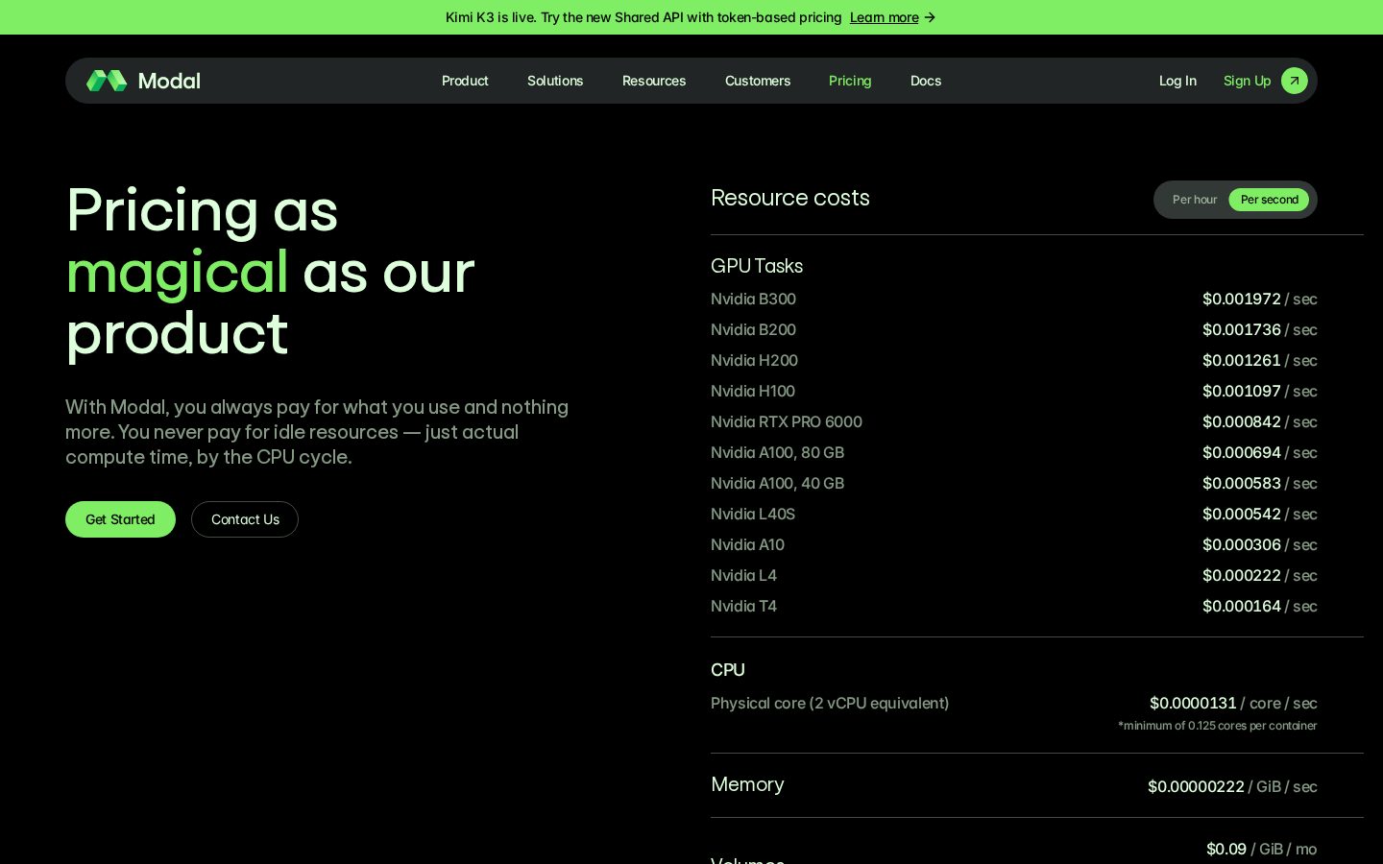Click the Nvidia RTX PRO 6000 label
The image size is (1383, 864).
tap(787, 421)
